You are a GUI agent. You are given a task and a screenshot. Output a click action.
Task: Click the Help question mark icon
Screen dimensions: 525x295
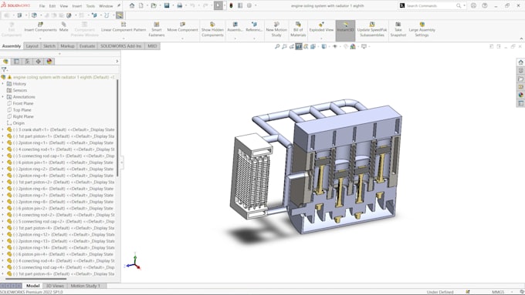[485, 5]
